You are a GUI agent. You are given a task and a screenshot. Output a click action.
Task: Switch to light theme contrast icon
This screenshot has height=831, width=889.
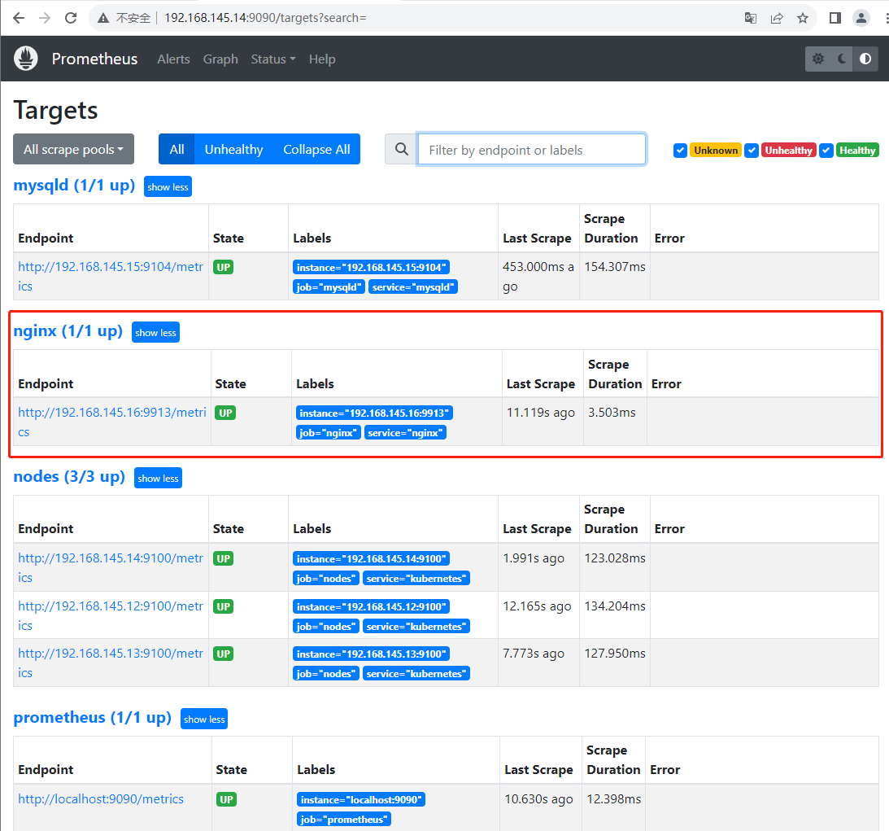[865, 59]
